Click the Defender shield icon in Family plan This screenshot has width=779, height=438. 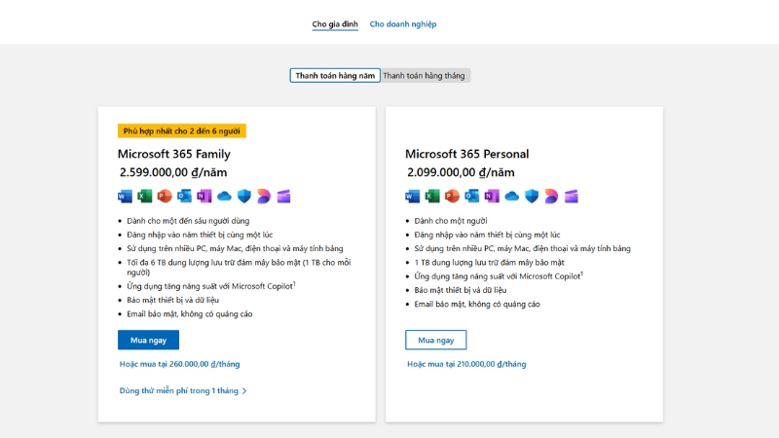point(243,197)
